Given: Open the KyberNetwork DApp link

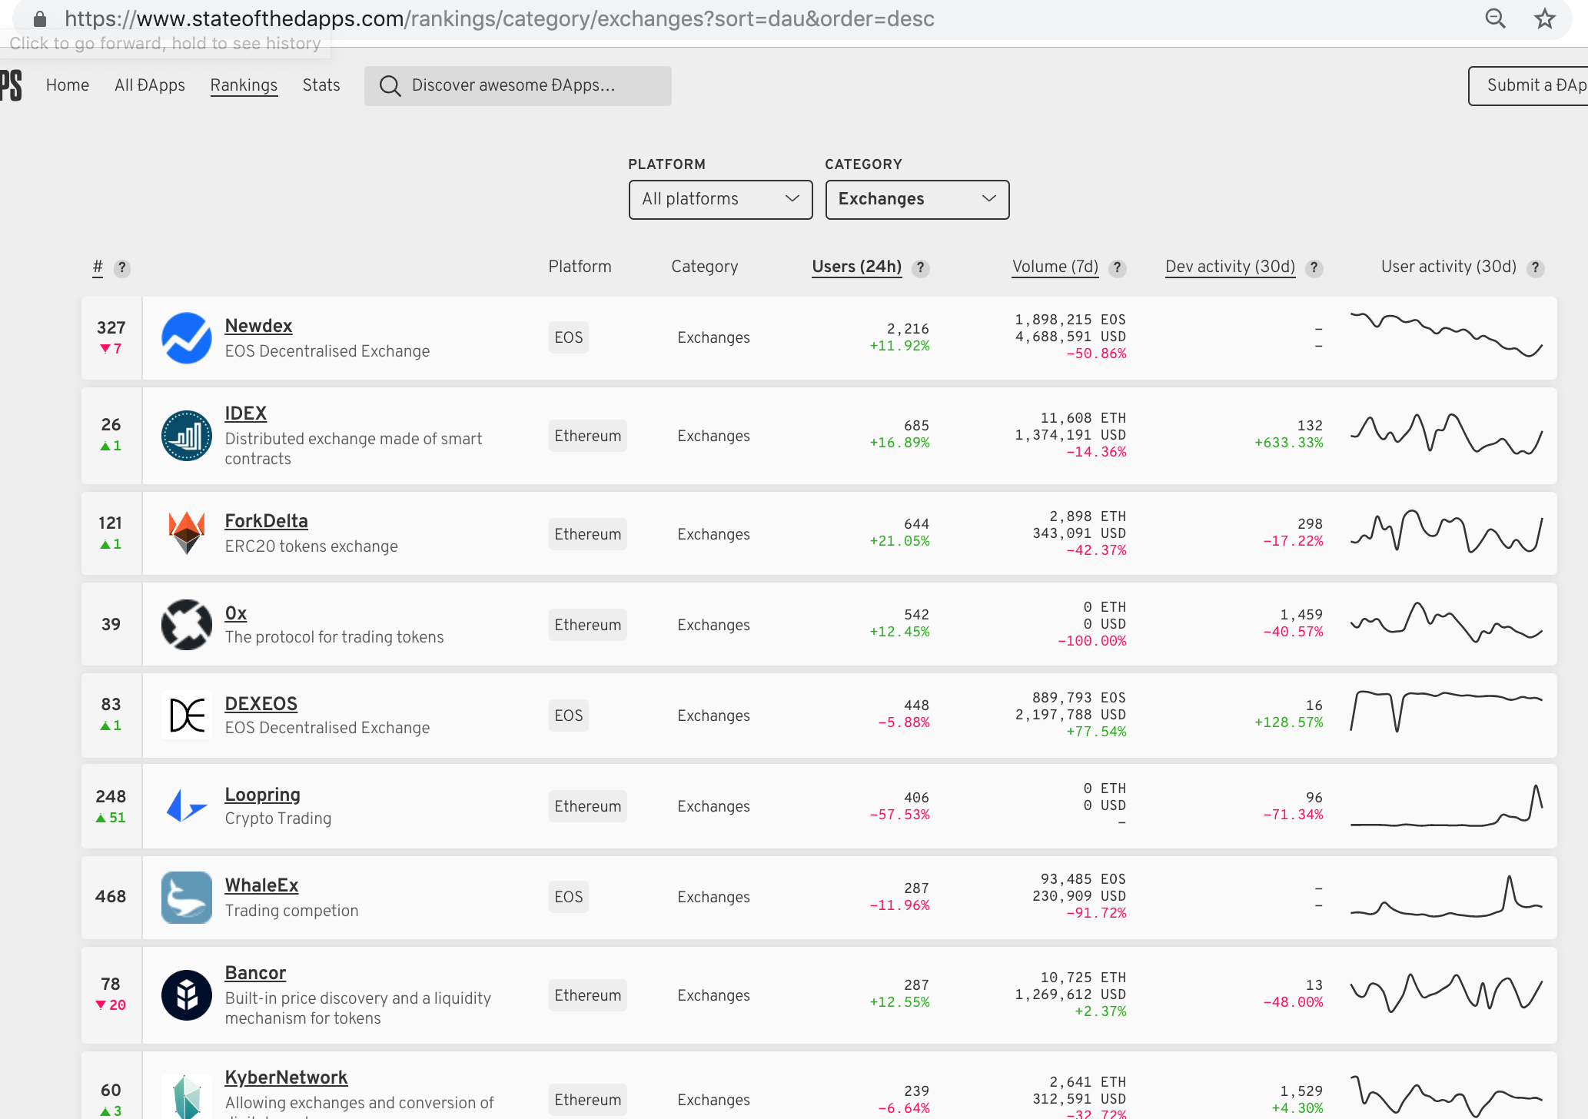Looking at the screenshot, I should pos(286,1077).
